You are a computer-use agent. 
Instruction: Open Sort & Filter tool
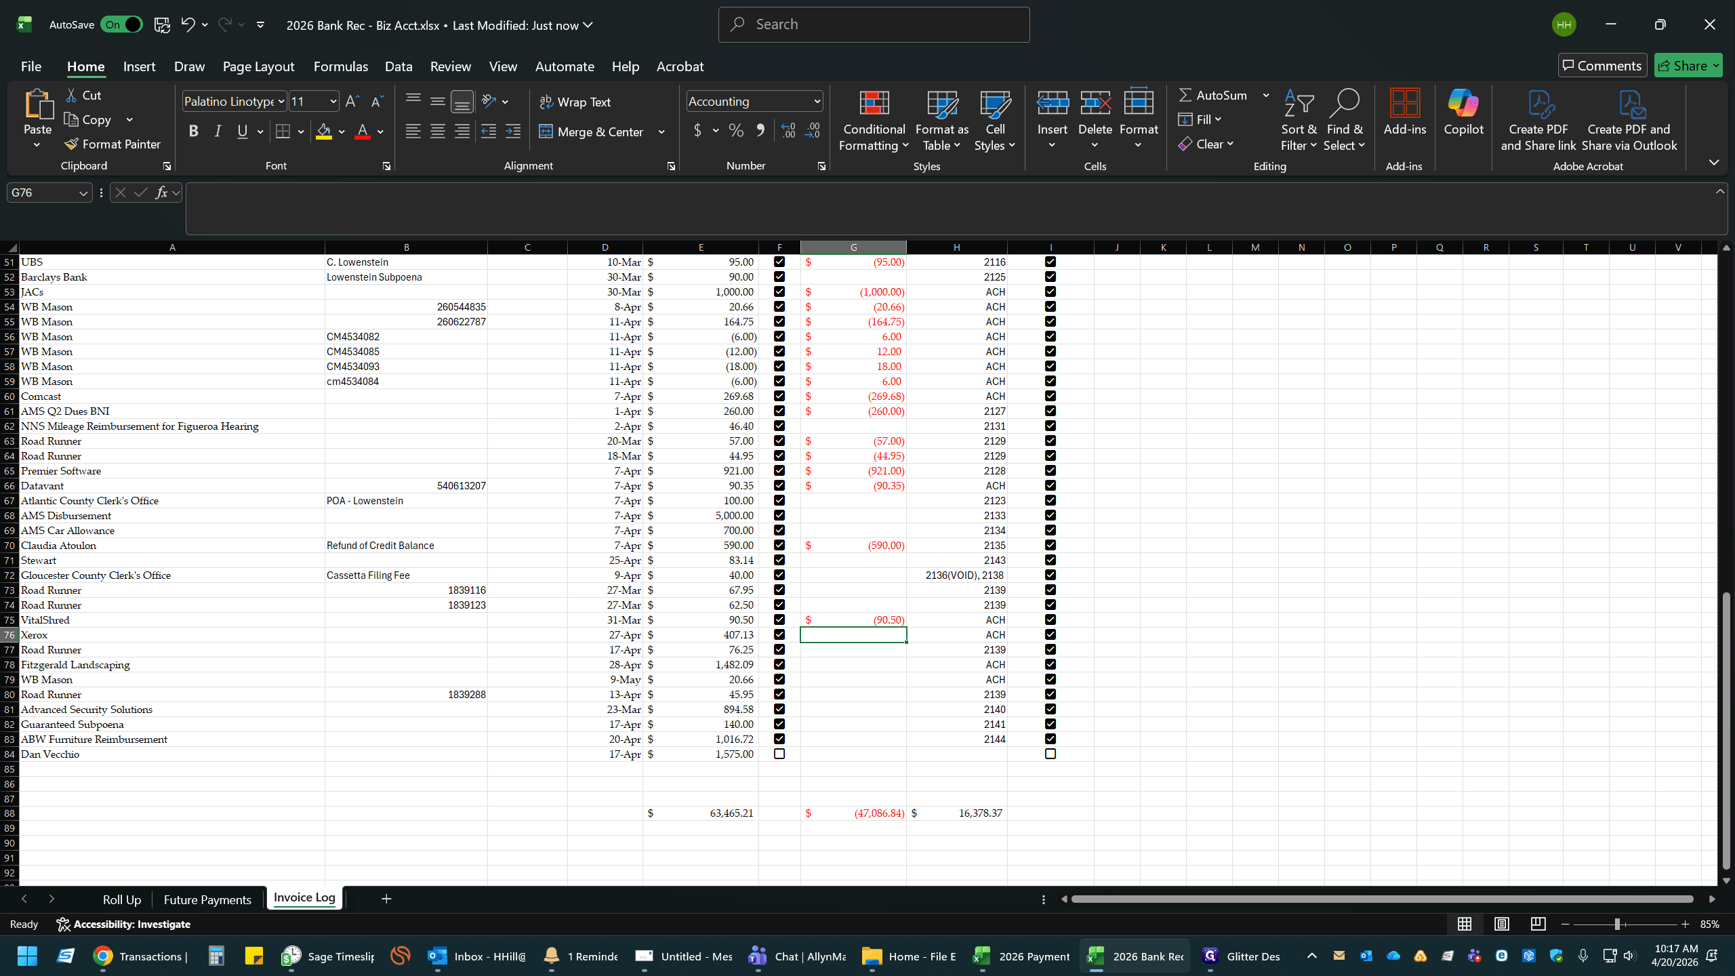click(x=1299, y=121)
